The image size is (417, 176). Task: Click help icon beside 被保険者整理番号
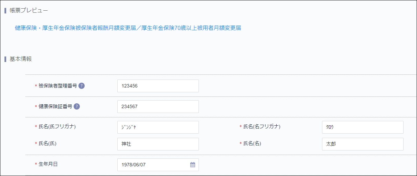point(82,86)
